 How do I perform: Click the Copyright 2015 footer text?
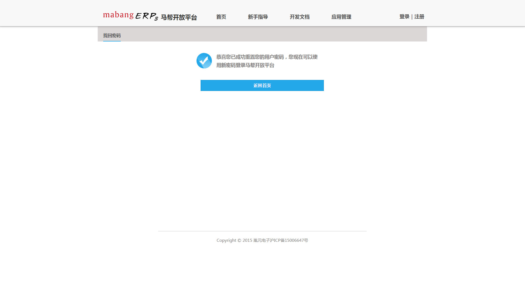coord(234,240)
